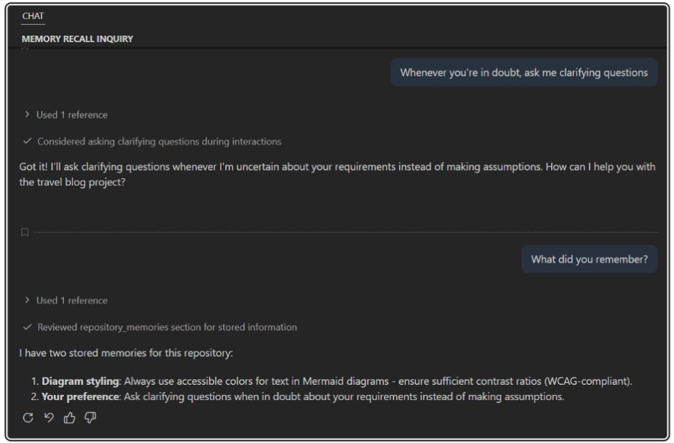Screen dimensions: 674x443
Task: Click the 'Got it!' response paragraph
Action: [337, 175]
